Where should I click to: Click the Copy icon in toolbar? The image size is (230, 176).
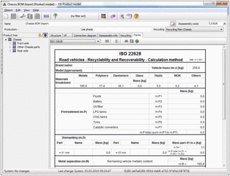click(x=30, y=16)
